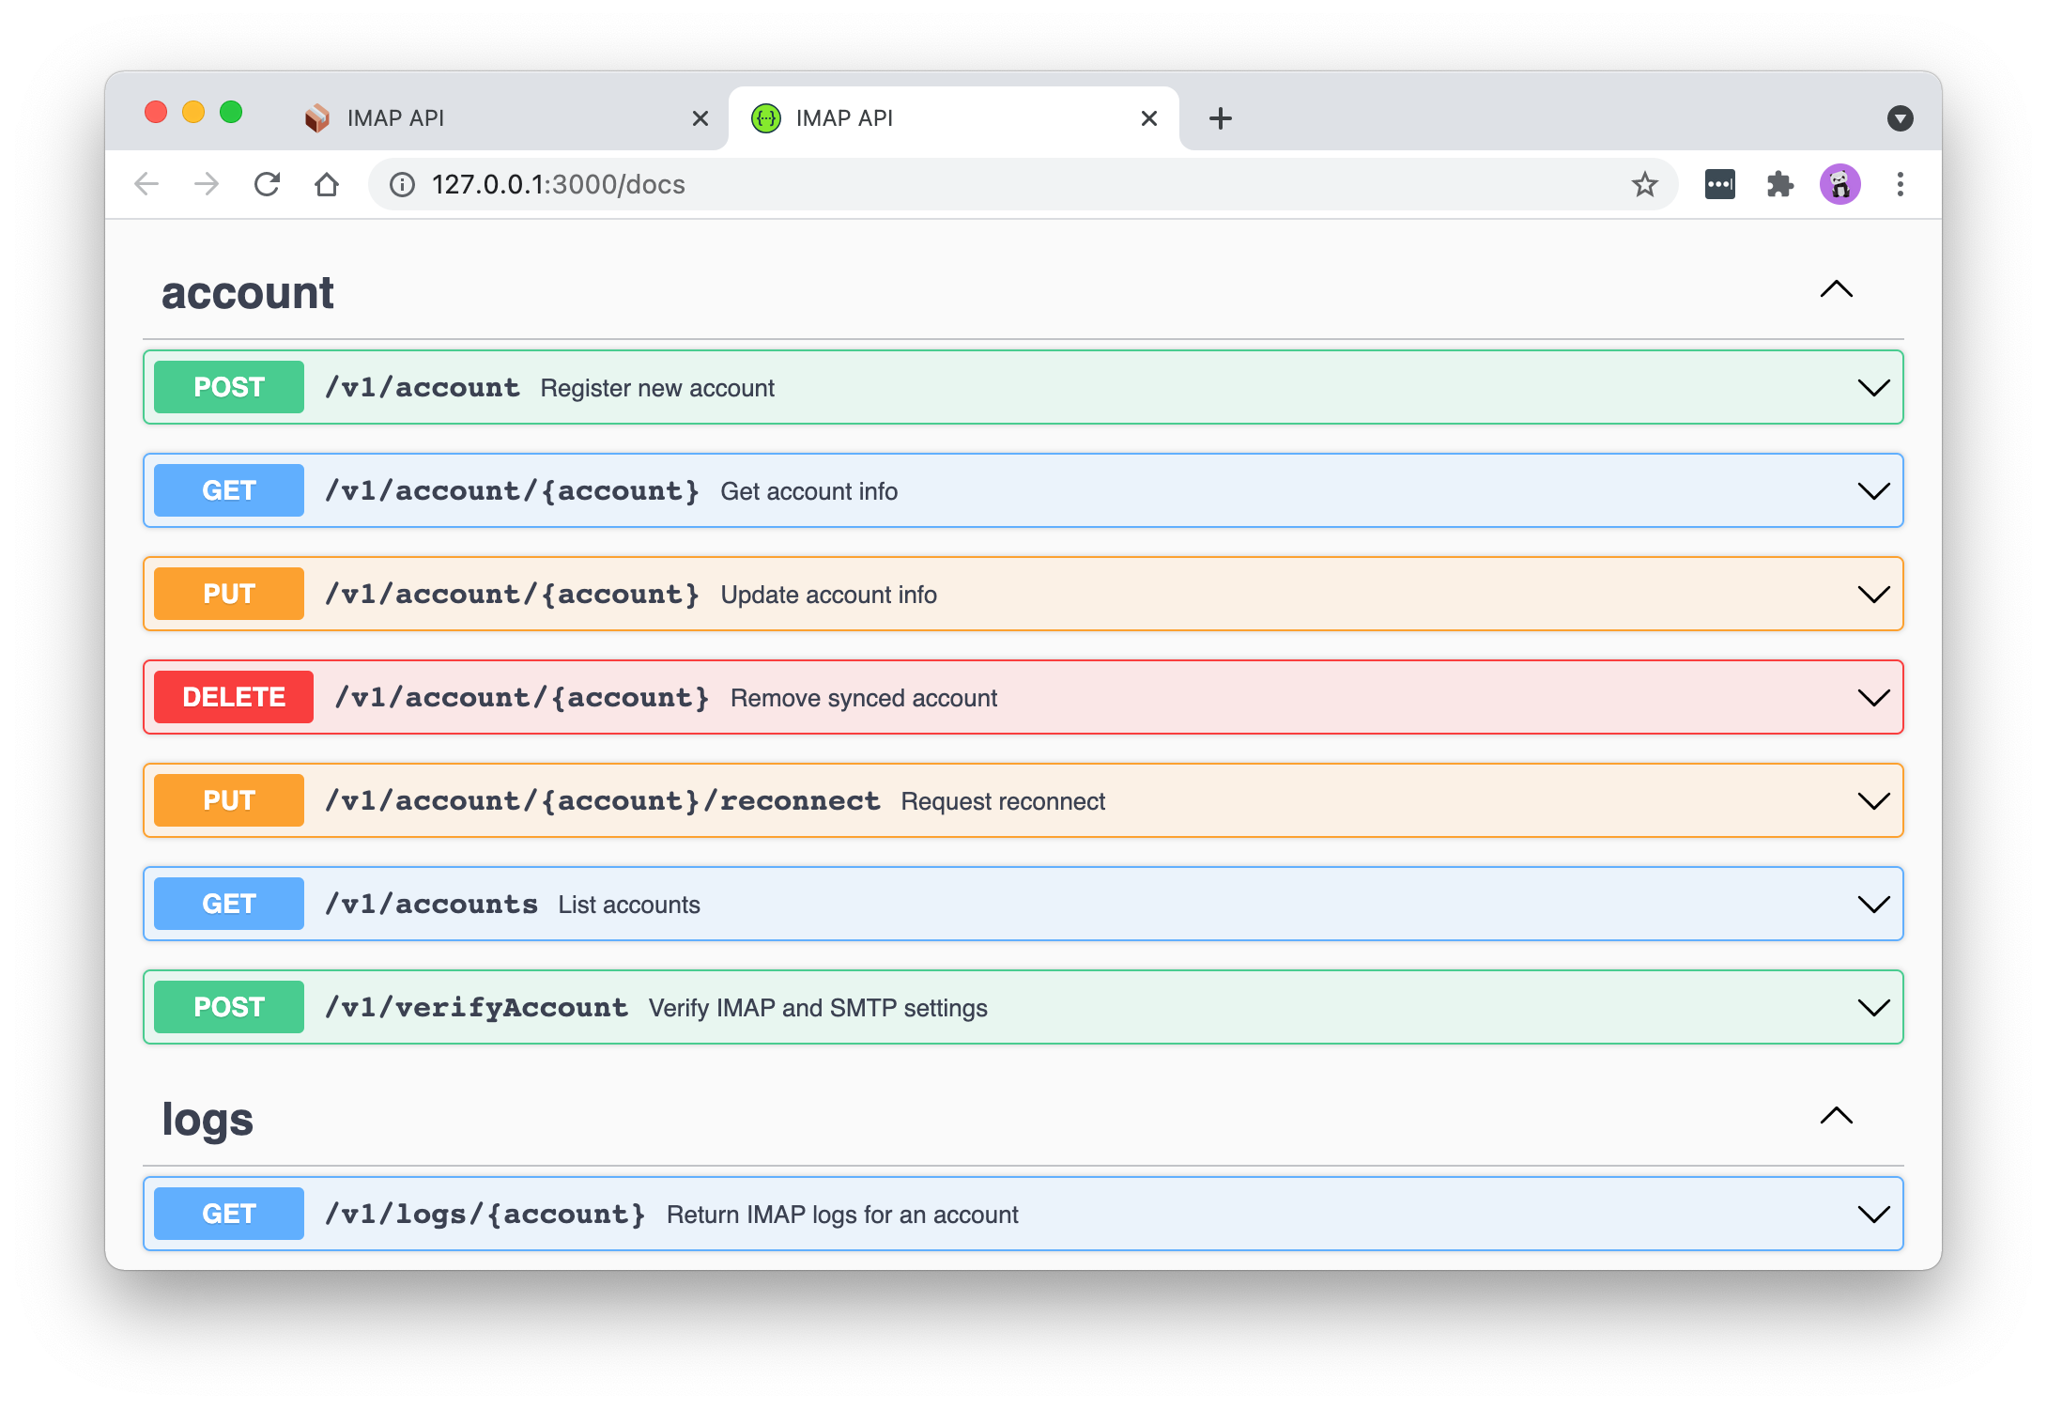Open the Chrome three-dot menu
2047x1409 pixels.
point(1900,184)
